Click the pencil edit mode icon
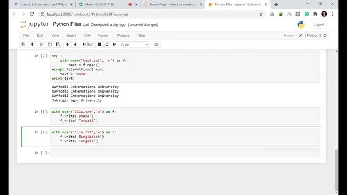Screen dimensions: 347x195 (x=300, y=35)
